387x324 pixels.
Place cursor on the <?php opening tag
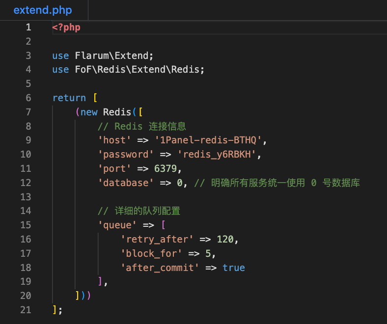[66, 27]
